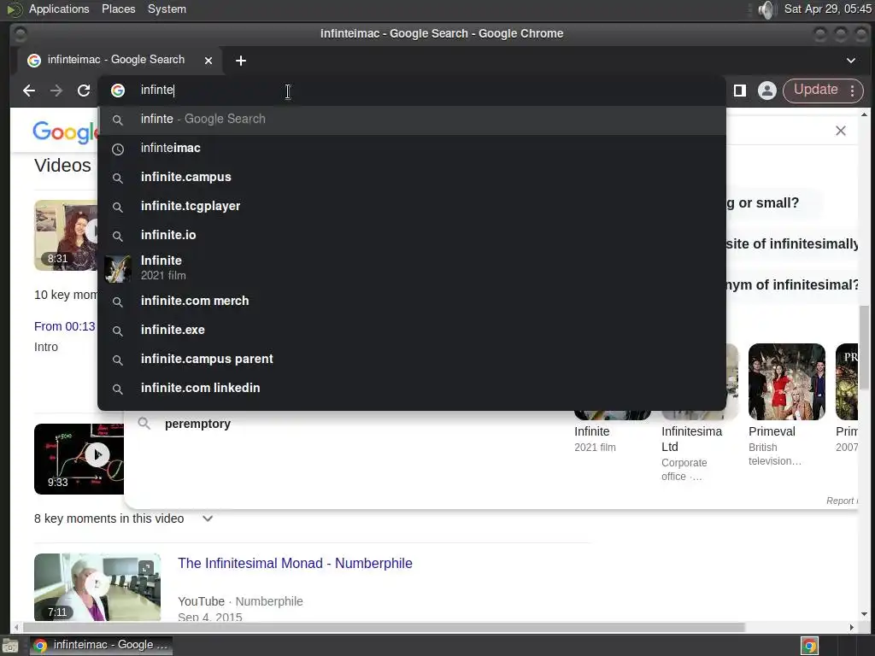The height and width of the screenshot is (656, 875).
Task: Click the 'peremptory' search suggestion
Action: (x=197, y=424)
